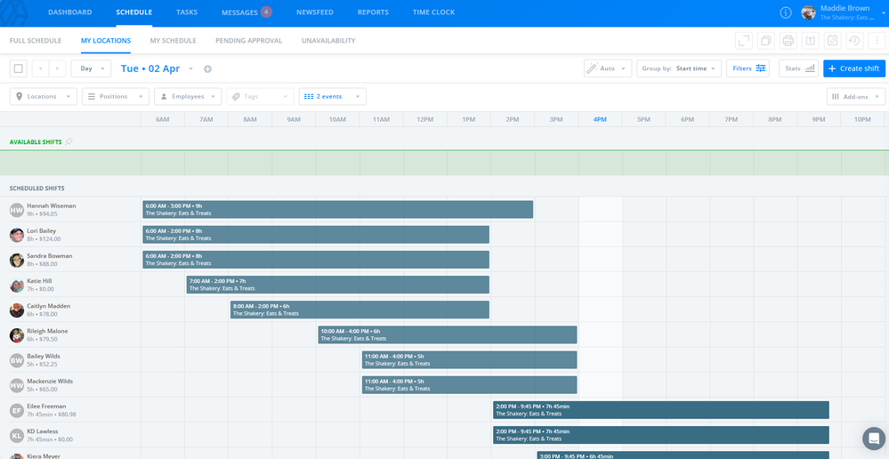Open the Auto scheduling dropdown

608,68
